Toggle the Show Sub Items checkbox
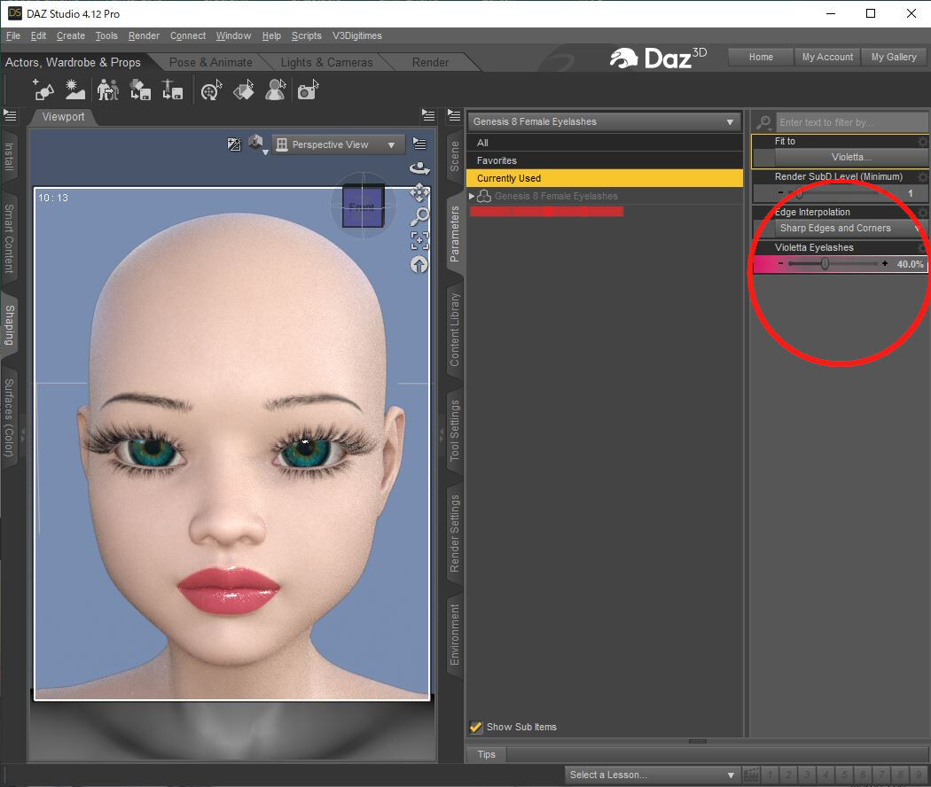Screen dimensions: 931x787 pos(475,727)
